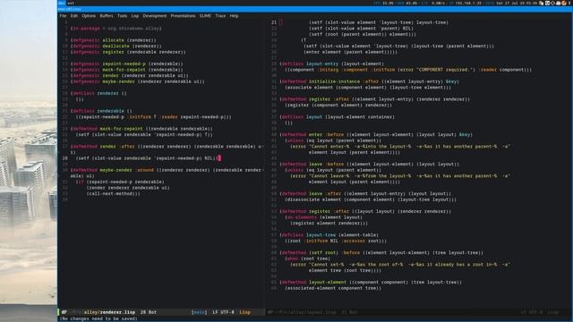
Task: Click the orange Lisp major mode indicator
Action: point(244,312)
